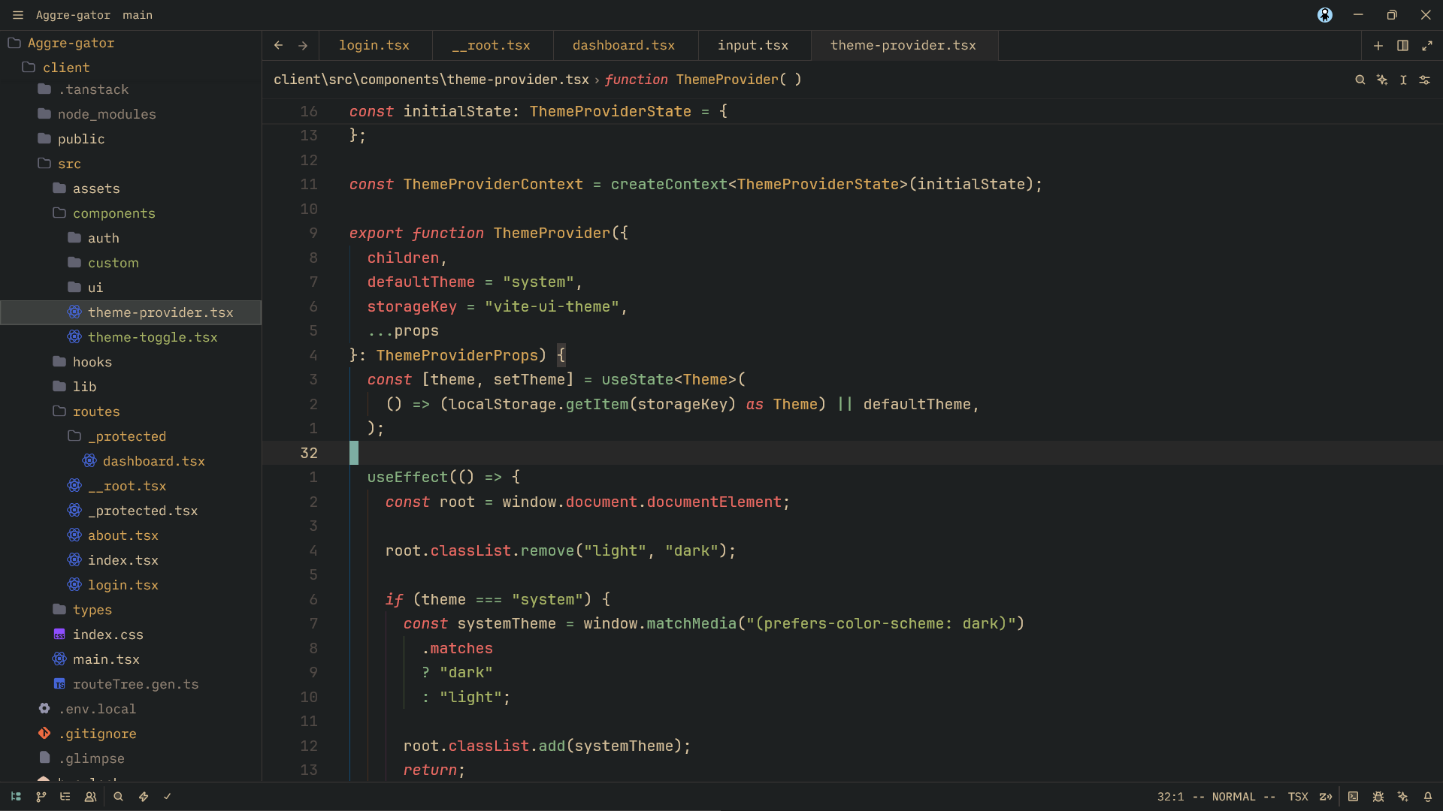This screenshot has width=1443, height=811.
Task: Click the Aggre-gator project name in title bar
Action: click(73, 15)
